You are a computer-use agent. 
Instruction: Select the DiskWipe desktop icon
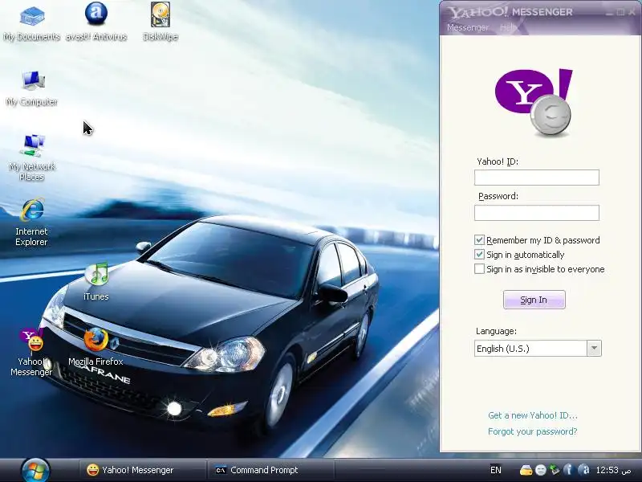(160, 22)
